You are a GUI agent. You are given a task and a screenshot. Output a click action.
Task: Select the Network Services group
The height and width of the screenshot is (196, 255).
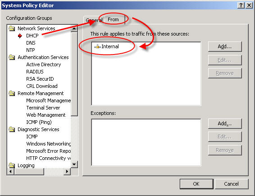coord(36,28)
